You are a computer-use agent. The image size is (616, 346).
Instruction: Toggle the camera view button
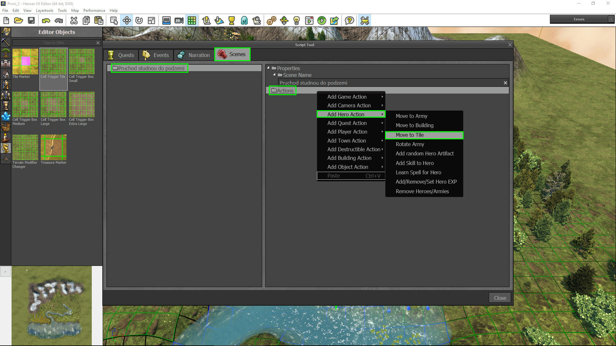point(166,21)
